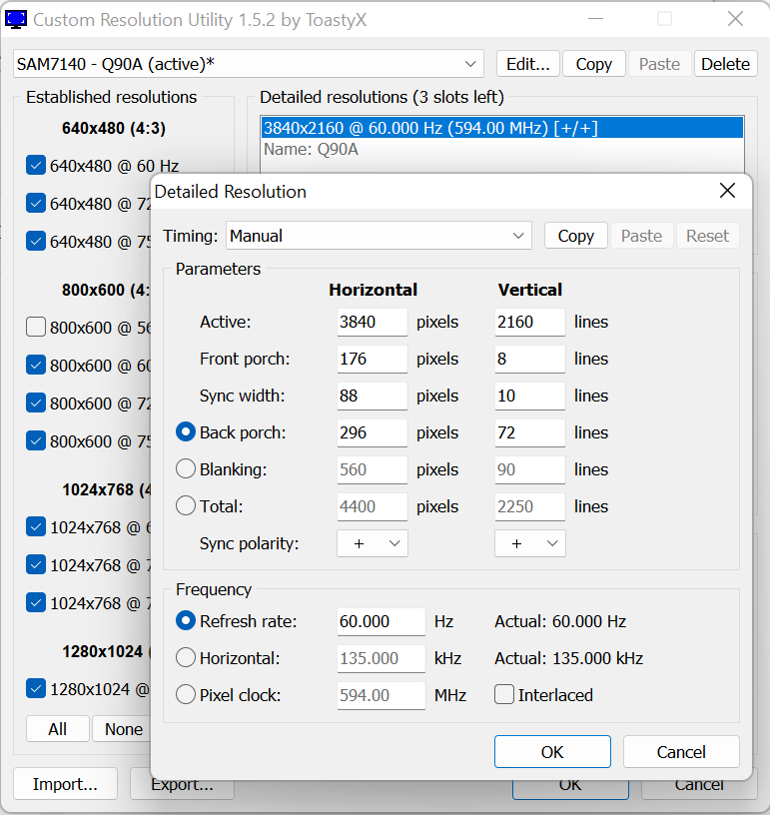
Task: Select the Horizontal frequency radio button
Action: (x=186, y=658)
